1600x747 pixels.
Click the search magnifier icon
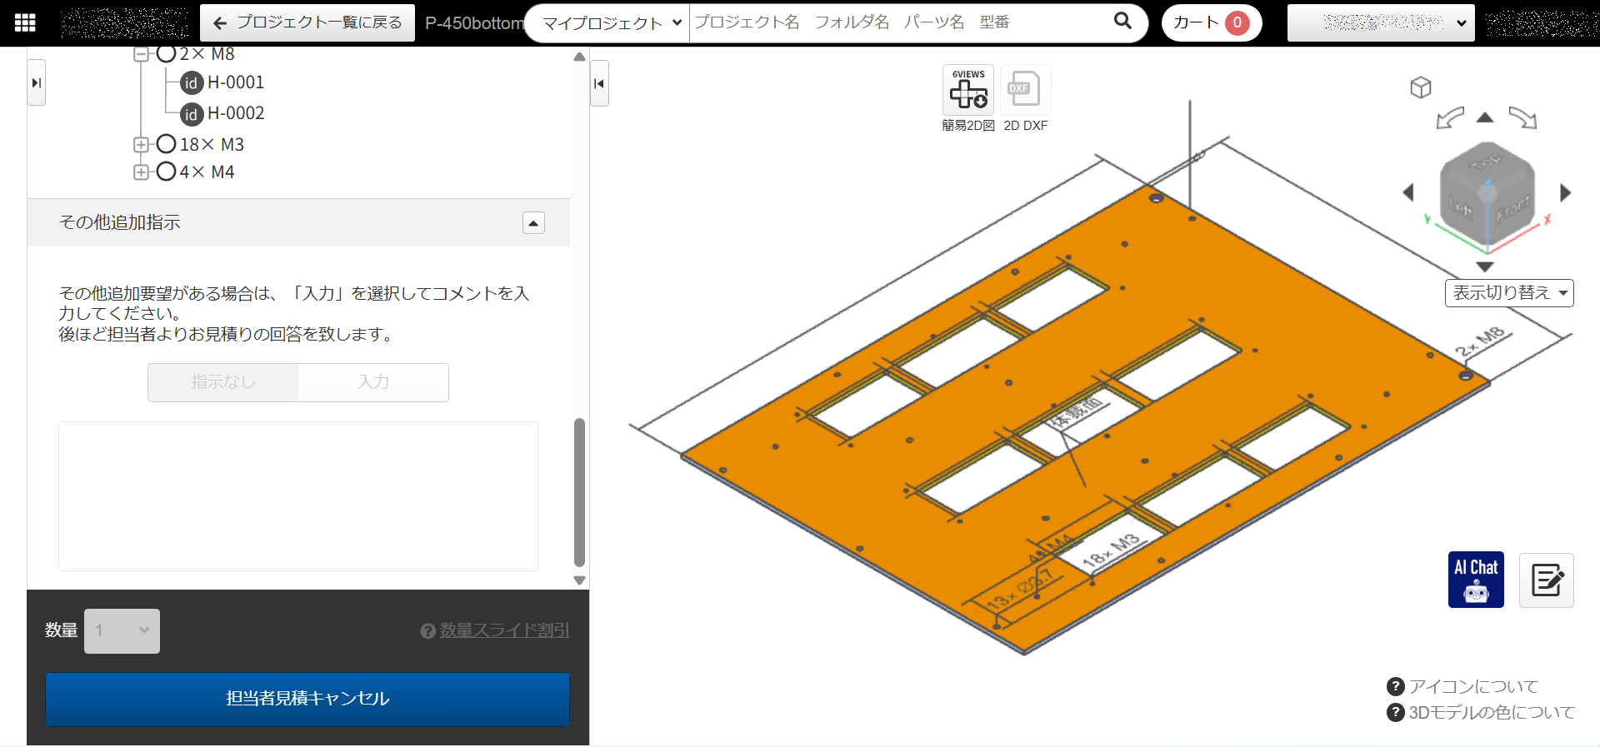point(1122,21)
